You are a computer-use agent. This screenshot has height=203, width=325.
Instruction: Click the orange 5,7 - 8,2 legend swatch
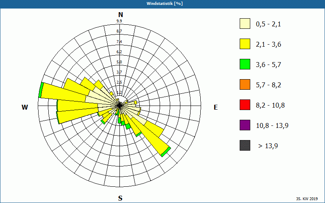245,84
